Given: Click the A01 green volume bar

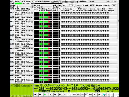Looking at the screenshot, I should [41, 13].
